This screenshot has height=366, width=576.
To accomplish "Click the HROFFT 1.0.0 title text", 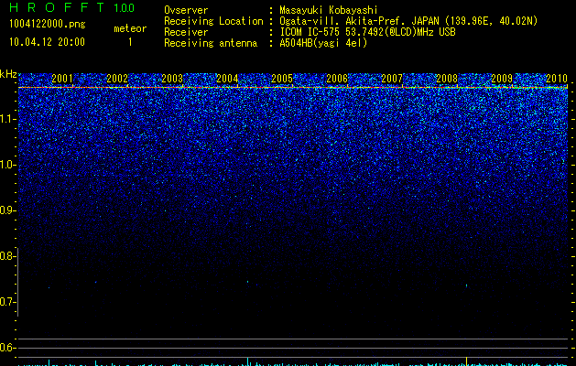I will pyautogui.click(x=72, y=7).
